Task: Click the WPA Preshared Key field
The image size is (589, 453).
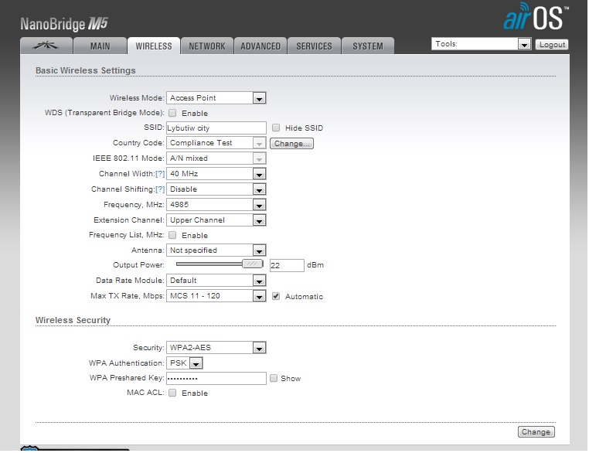Action: click(x=216, y=378)
